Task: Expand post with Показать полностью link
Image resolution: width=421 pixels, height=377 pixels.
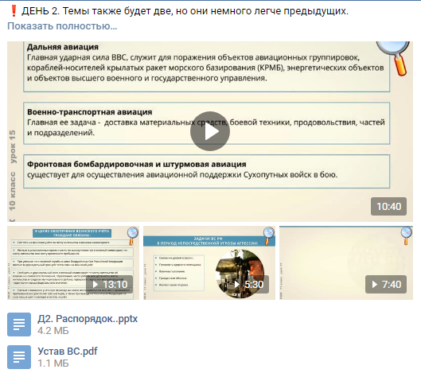Action: tap(62, 26)
